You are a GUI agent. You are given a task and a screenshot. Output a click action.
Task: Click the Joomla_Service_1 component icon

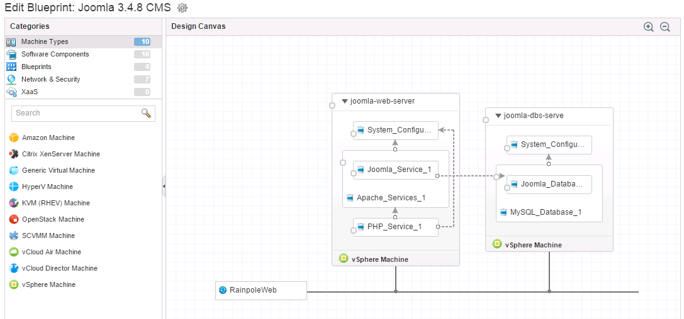361,170
